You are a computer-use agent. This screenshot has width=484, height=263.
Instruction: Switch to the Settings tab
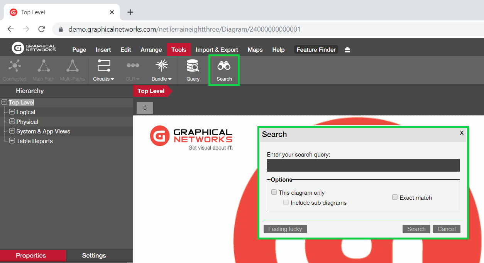coord(94,255)
